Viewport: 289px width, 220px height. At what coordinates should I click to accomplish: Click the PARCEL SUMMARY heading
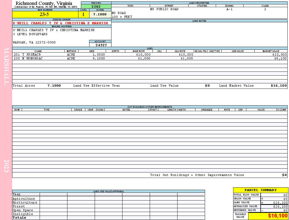tap(260, 190)
